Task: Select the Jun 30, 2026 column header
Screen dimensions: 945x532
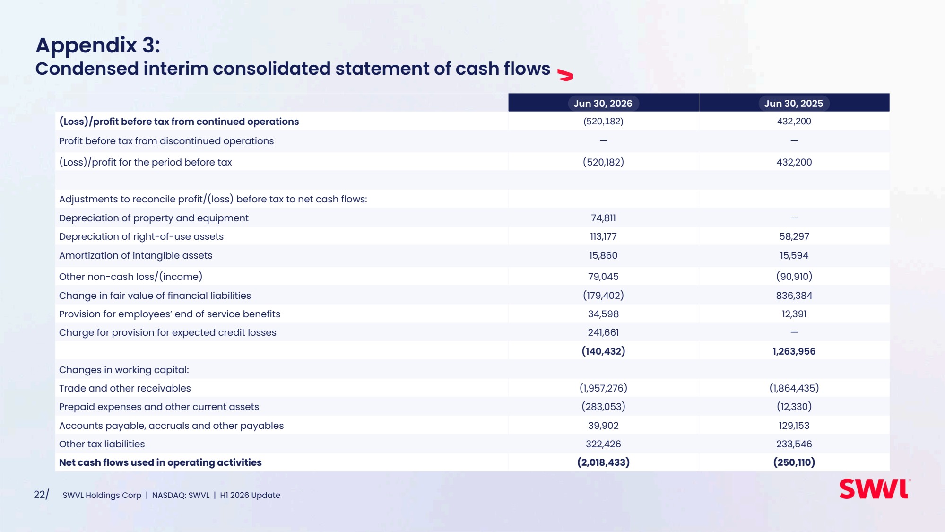Action: tap(603, 103)
